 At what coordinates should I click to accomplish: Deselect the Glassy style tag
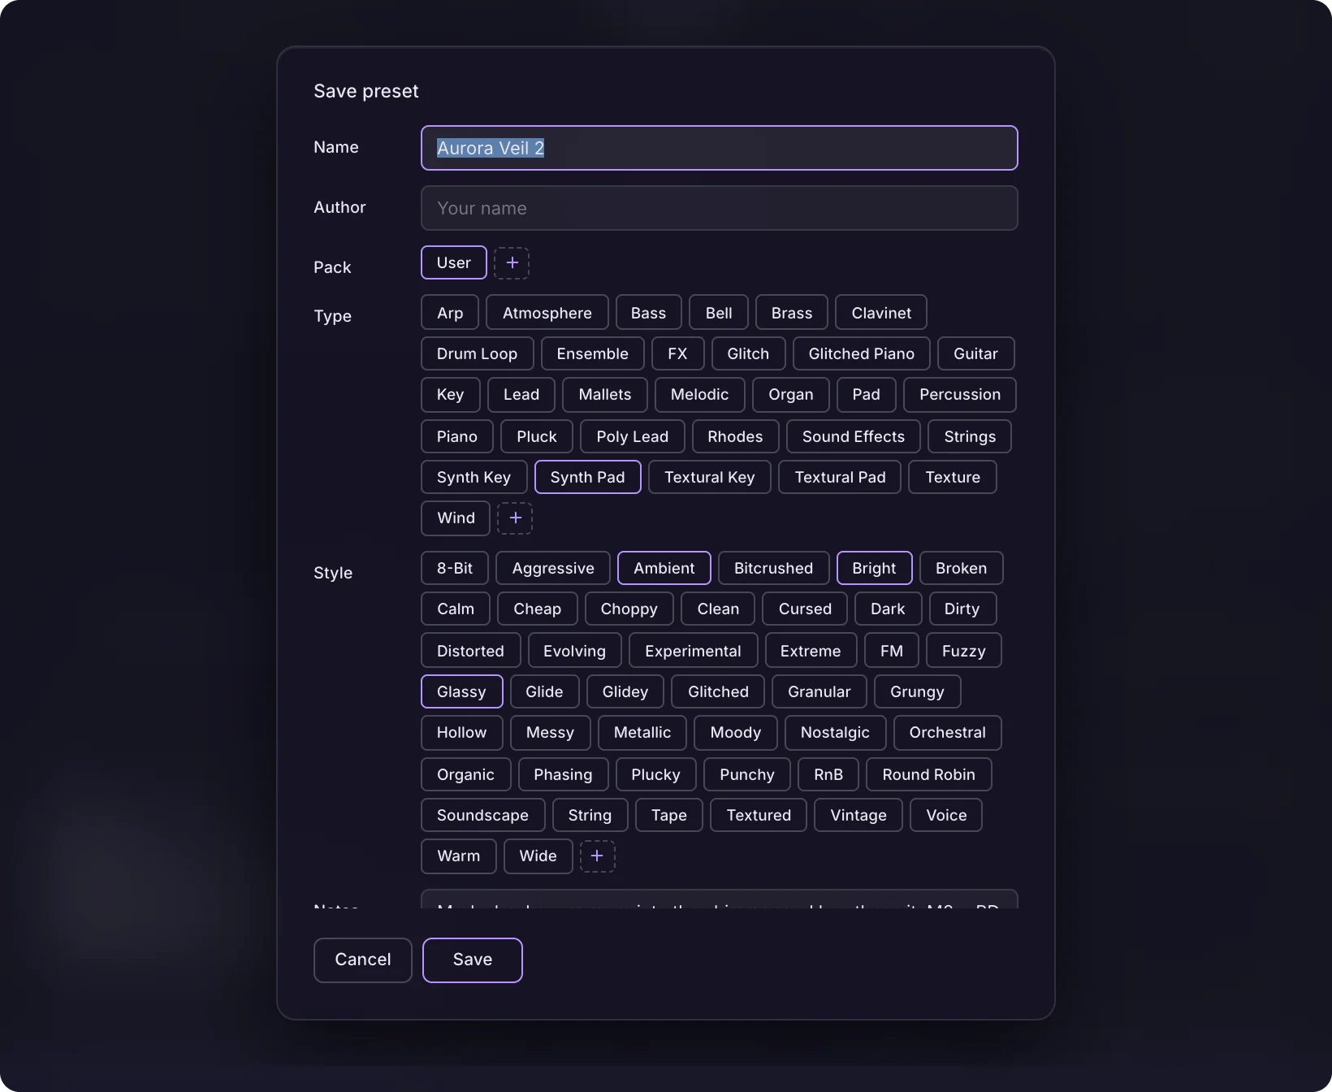pyautogui.click(x=461, y=691)
